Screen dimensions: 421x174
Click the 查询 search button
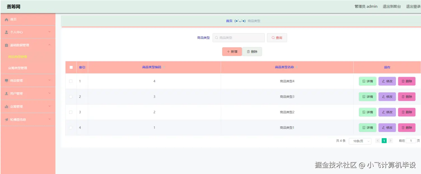click(x=277, y=38)
